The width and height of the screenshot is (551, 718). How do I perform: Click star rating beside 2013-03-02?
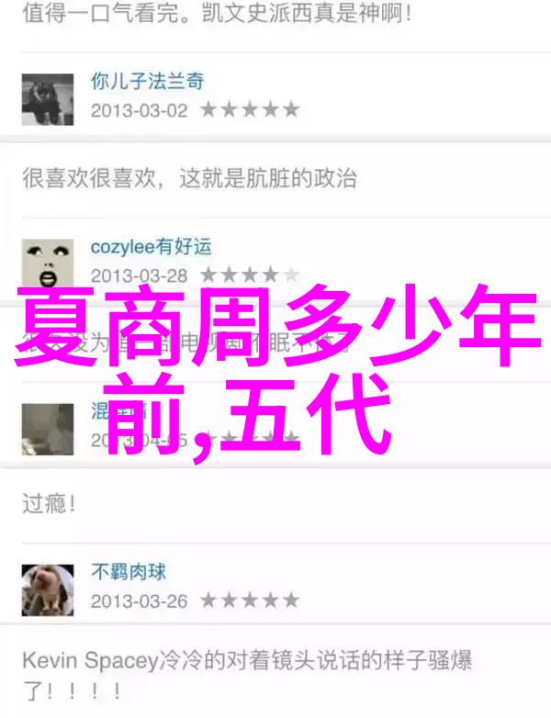click(250, 110)
